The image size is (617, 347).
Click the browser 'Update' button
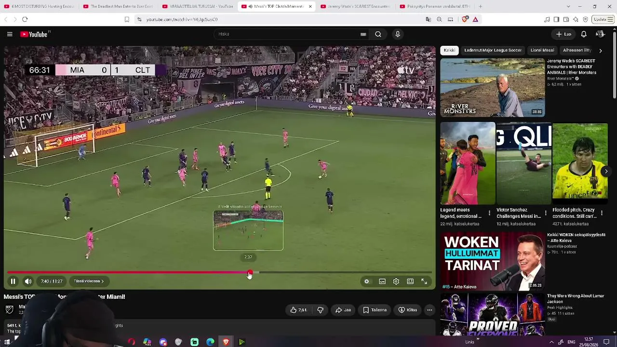coord(603,19)
